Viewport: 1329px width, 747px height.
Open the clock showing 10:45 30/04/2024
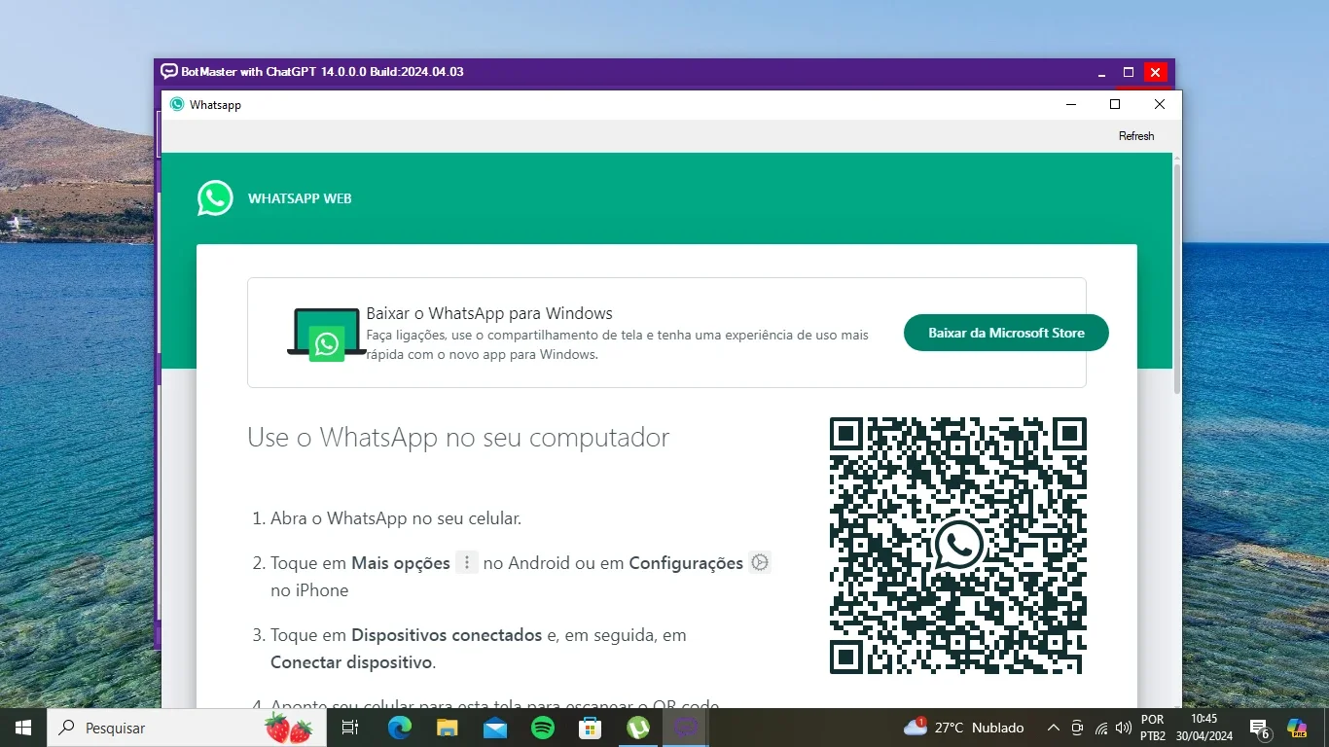click(x=1203, y=728)
